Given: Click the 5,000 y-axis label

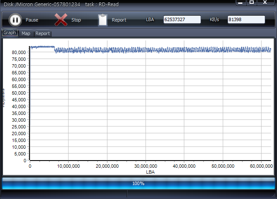Looking at the screenshot, I should (20, 154).
